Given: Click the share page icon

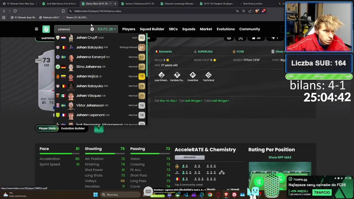Looking at the screenshot, I should (x=250, y=11).
